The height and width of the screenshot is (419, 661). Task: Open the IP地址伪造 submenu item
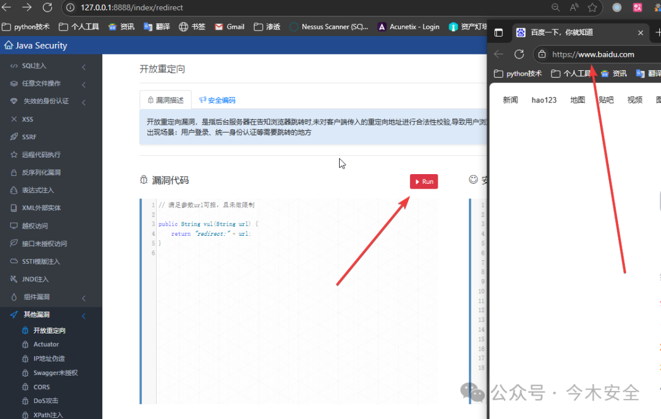49,359
